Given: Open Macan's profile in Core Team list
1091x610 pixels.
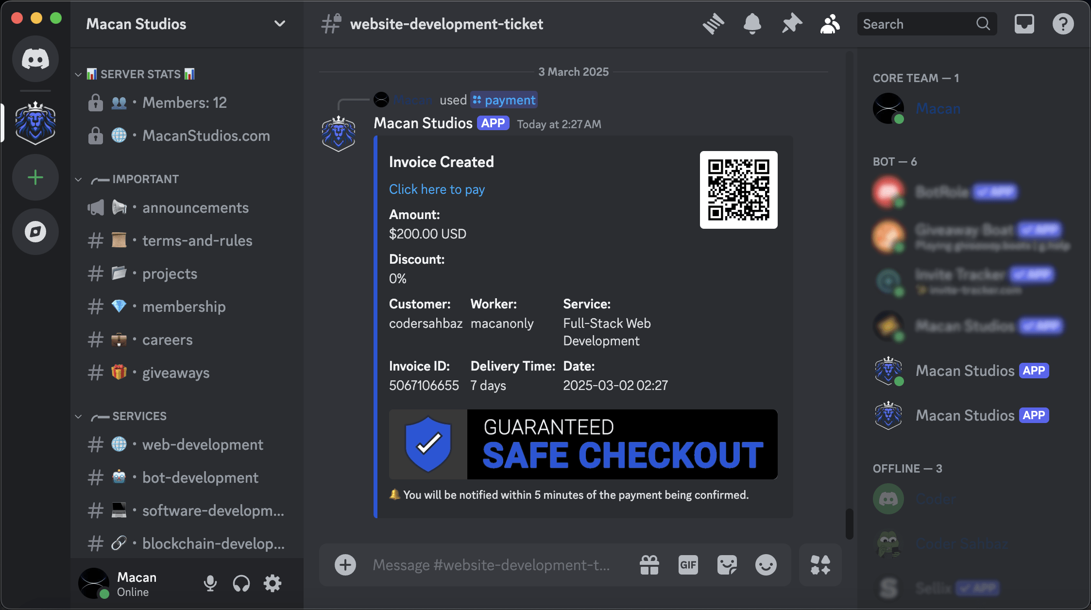Looking at the screenshot, I should (971, 109).
